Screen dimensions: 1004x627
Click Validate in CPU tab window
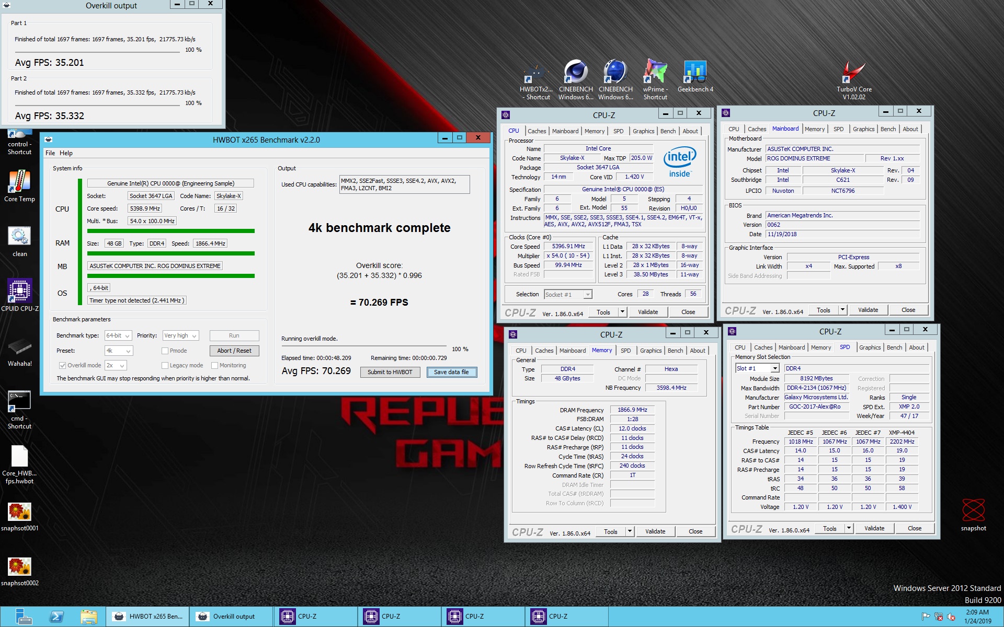click(648, 312)
